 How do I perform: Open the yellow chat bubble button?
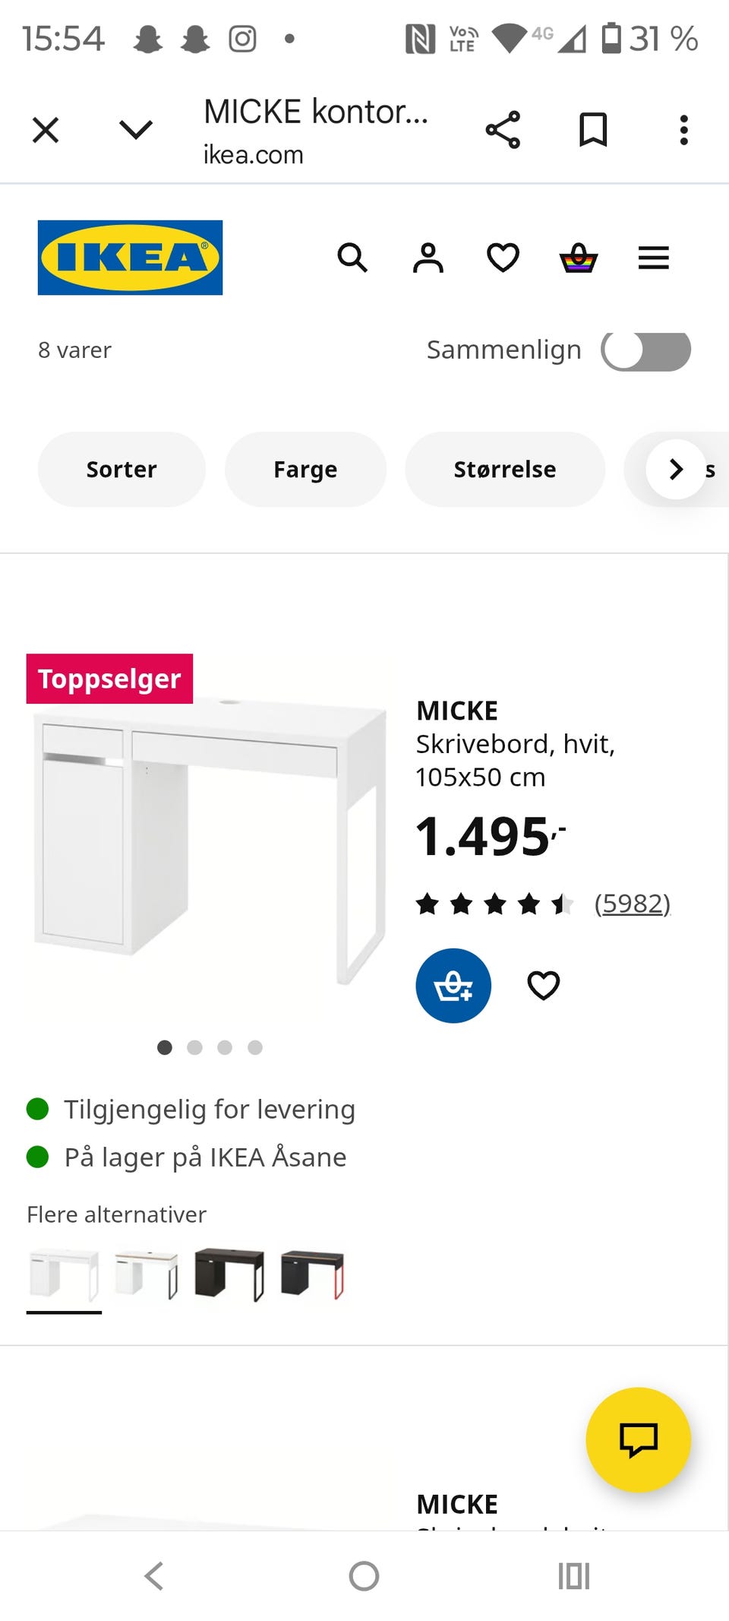coord(638,1439)
